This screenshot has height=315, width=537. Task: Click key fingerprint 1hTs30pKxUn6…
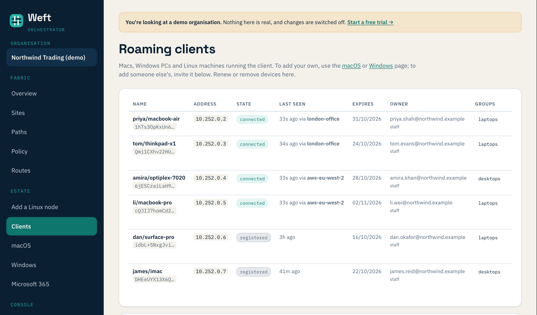[154, 127]
